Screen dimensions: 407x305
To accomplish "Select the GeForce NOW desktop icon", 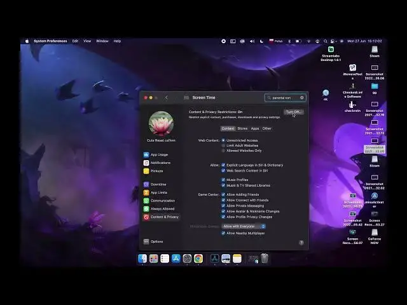I will (x=375, y=236).
